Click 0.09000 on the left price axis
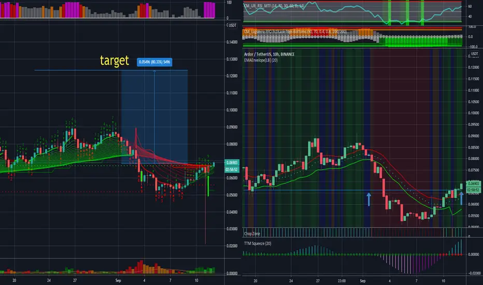Viewport: 483px width, 285px height. [232, 127]
